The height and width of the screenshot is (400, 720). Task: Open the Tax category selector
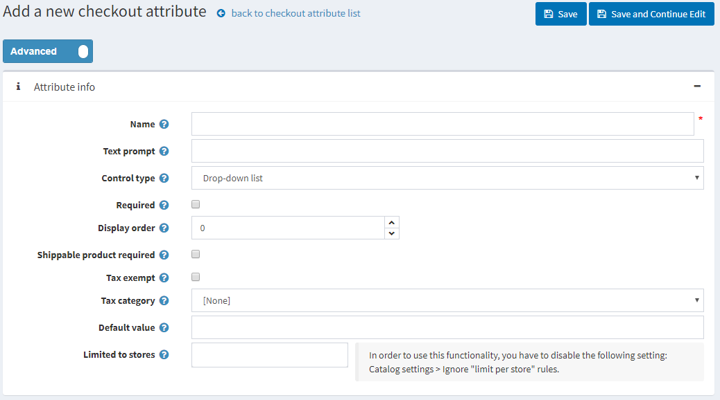[447, 300]
